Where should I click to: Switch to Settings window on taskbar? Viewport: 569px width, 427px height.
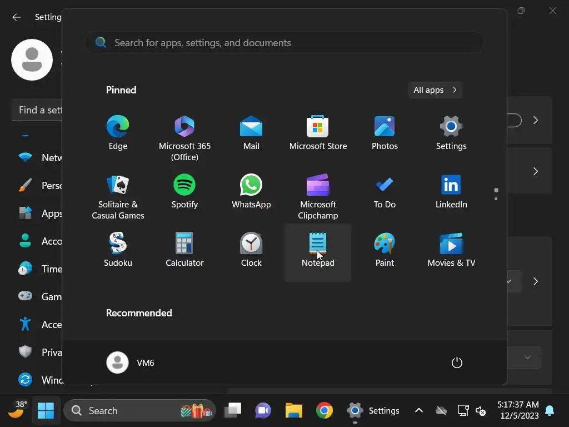(x=373, y=411)
